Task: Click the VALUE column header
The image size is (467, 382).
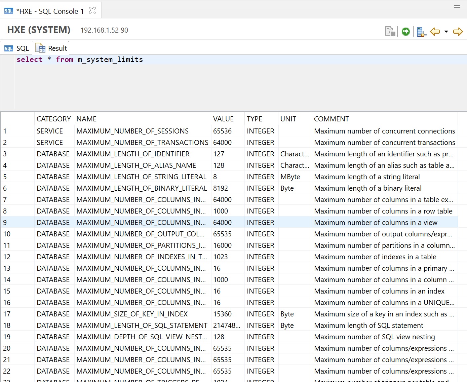Action: tap(223, 119)
